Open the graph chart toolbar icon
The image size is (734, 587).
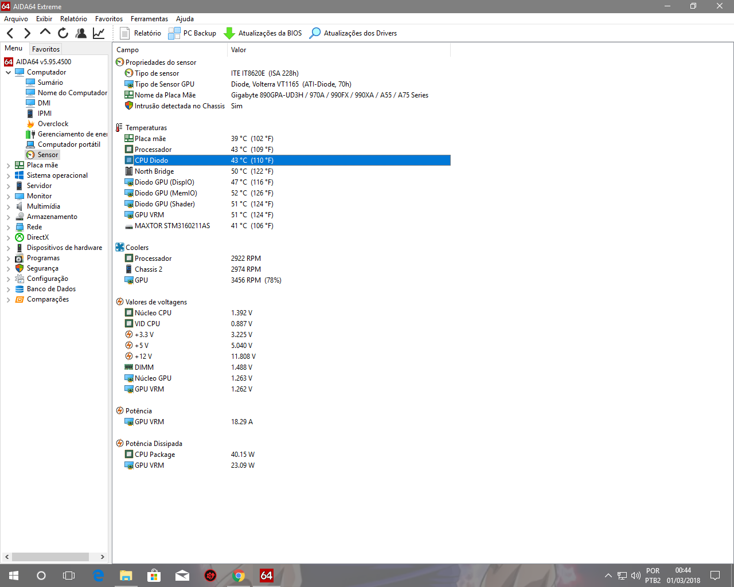[x=99, y=33]
